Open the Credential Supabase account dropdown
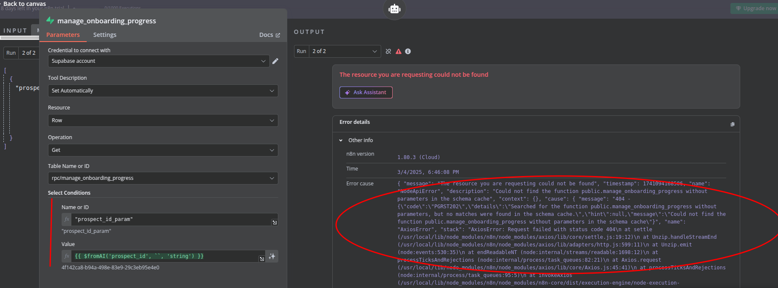Screen dimensions: 778x288 158,61
